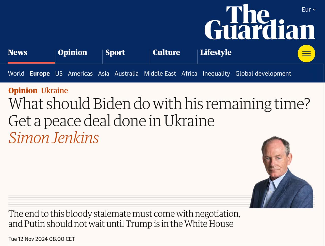Visit the Middle East subsection
Screen dimensions: 325x246
[x=160, y=74]
